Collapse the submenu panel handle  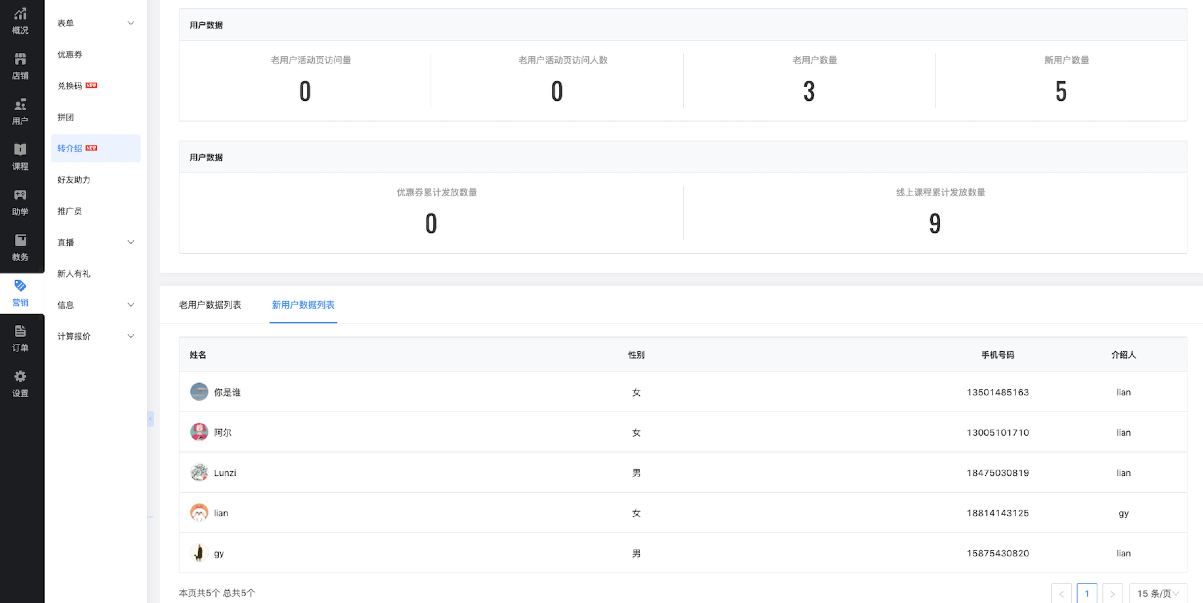tap(150, 419)
